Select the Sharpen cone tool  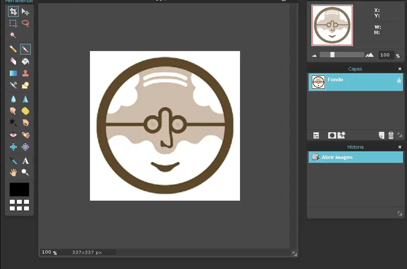tap(25, 99)
